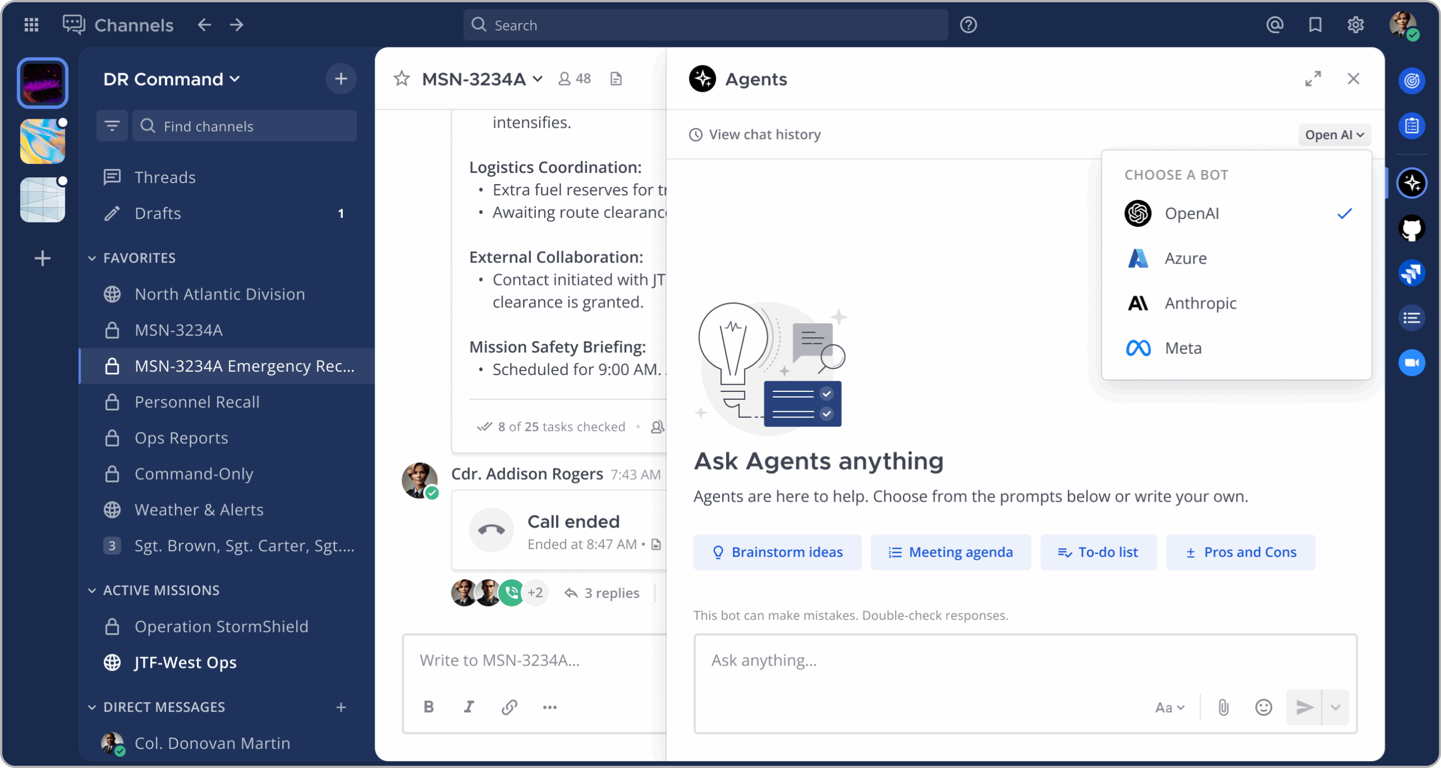
Task: Close the Agents panel
Action: (1354, 79)
